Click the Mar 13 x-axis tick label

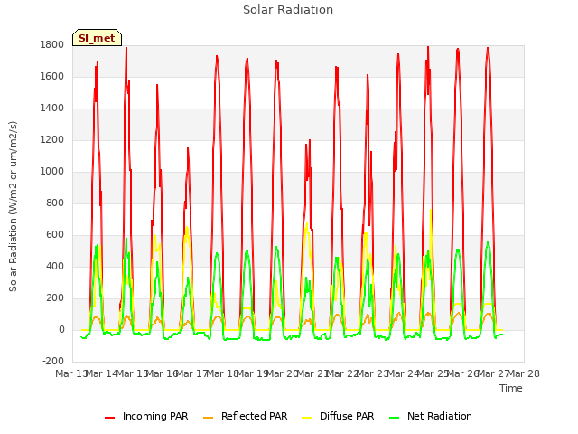(x=71, y=373)
